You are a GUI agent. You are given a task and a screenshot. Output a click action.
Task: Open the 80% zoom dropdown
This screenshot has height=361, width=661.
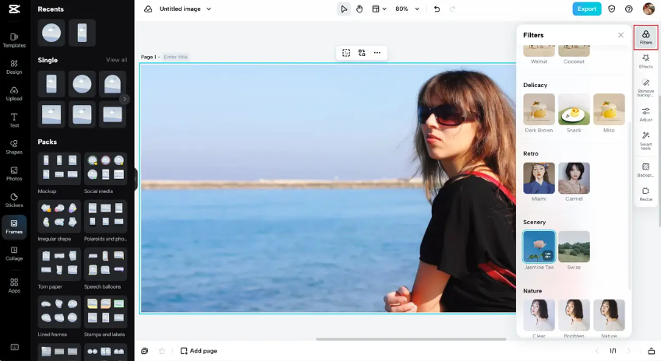pyautogui.click(x=407, y=9)
